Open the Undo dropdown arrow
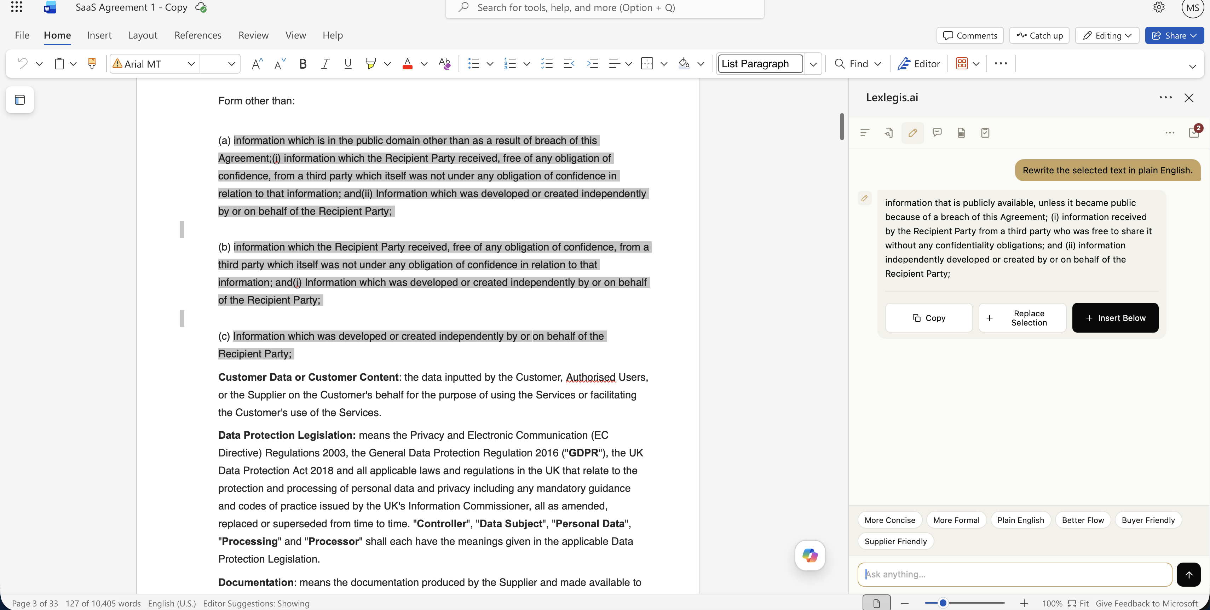This screenshot has height=610, width=1210. (40, 64)
